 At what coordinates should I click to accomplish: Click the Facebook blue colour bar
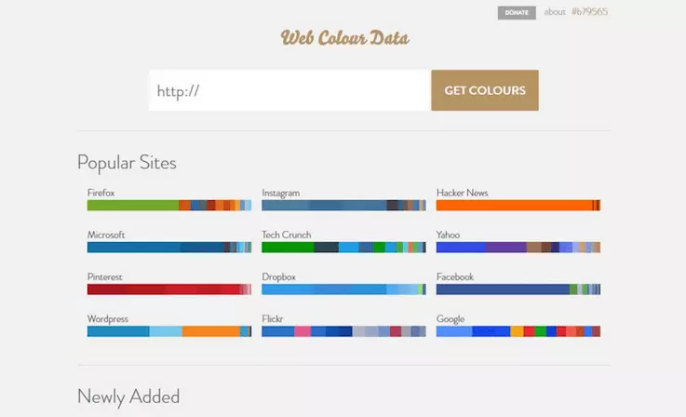pyautogui.click(x=518, y=289)
